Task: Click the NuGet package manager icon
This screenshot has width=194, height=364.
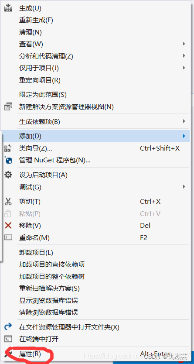Action: click(x=8, y=160)
